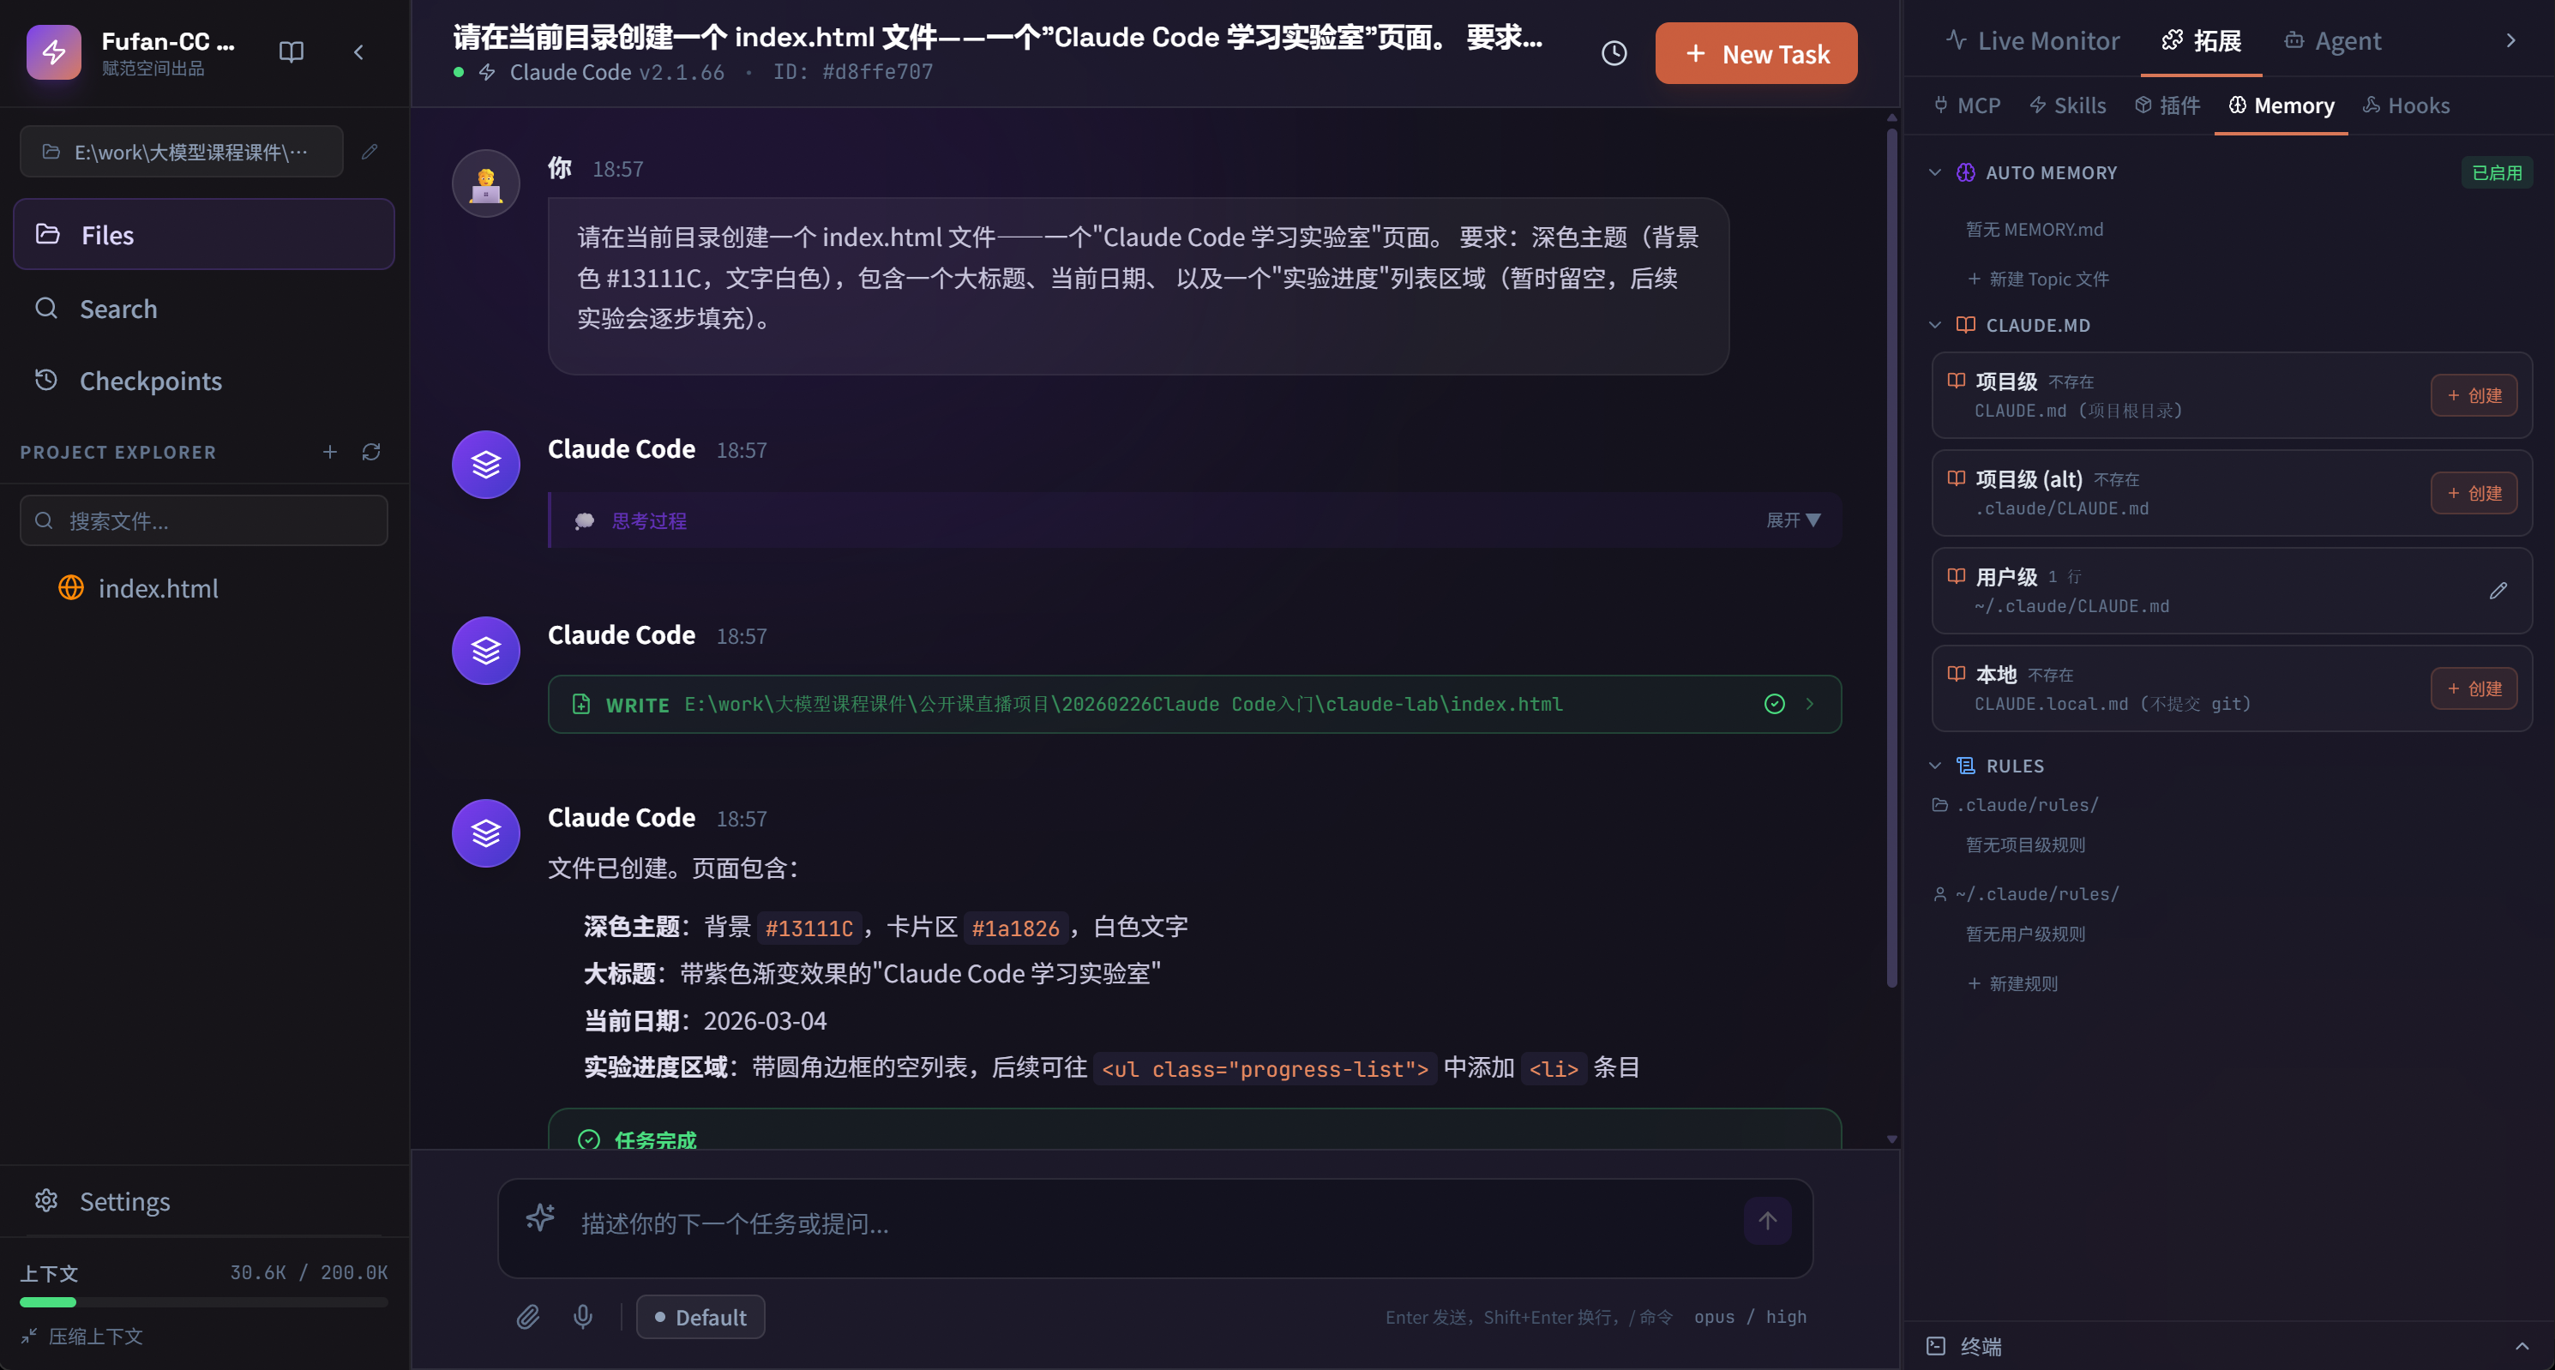Switch to the 拓展 tab

(2201, 39)
